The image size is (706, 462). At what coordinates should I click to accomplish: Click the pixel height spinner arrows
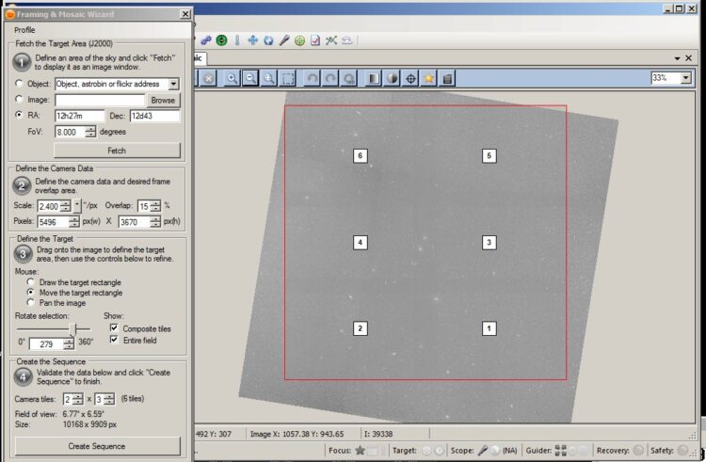coord(155,222)
